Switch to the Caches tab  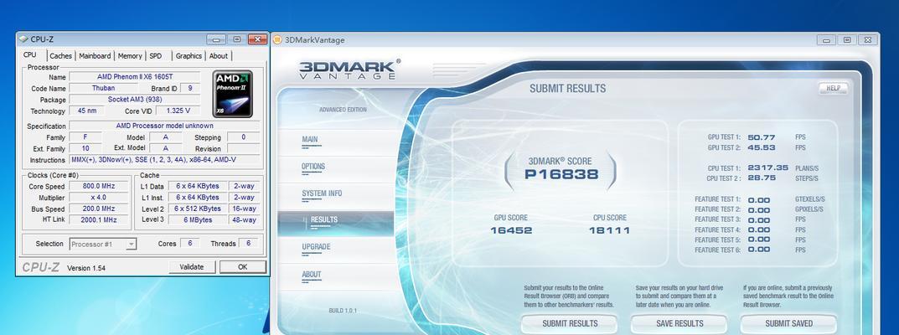(x=60, y=56)
